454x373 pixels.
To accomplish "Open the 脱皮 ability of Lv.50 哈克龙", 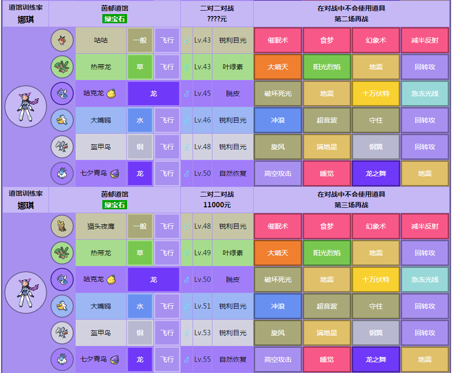I will click(x=233, y=280).
